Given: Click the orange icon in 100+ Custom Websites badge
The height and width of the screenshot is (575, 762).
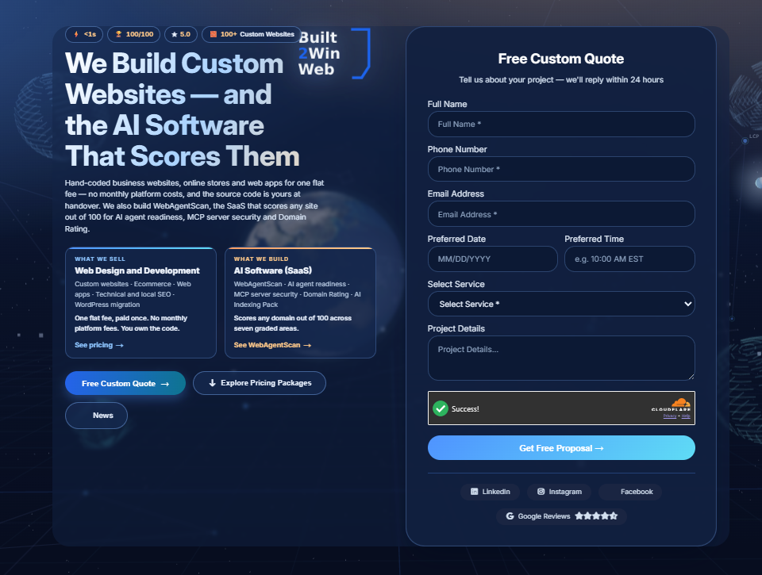Looking at the screenshot, I should (213, 34).
